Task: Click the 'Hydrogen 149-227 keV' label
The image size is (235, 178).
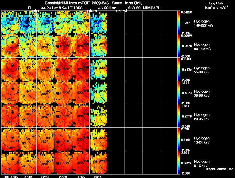Action: (x=204, y=23)
